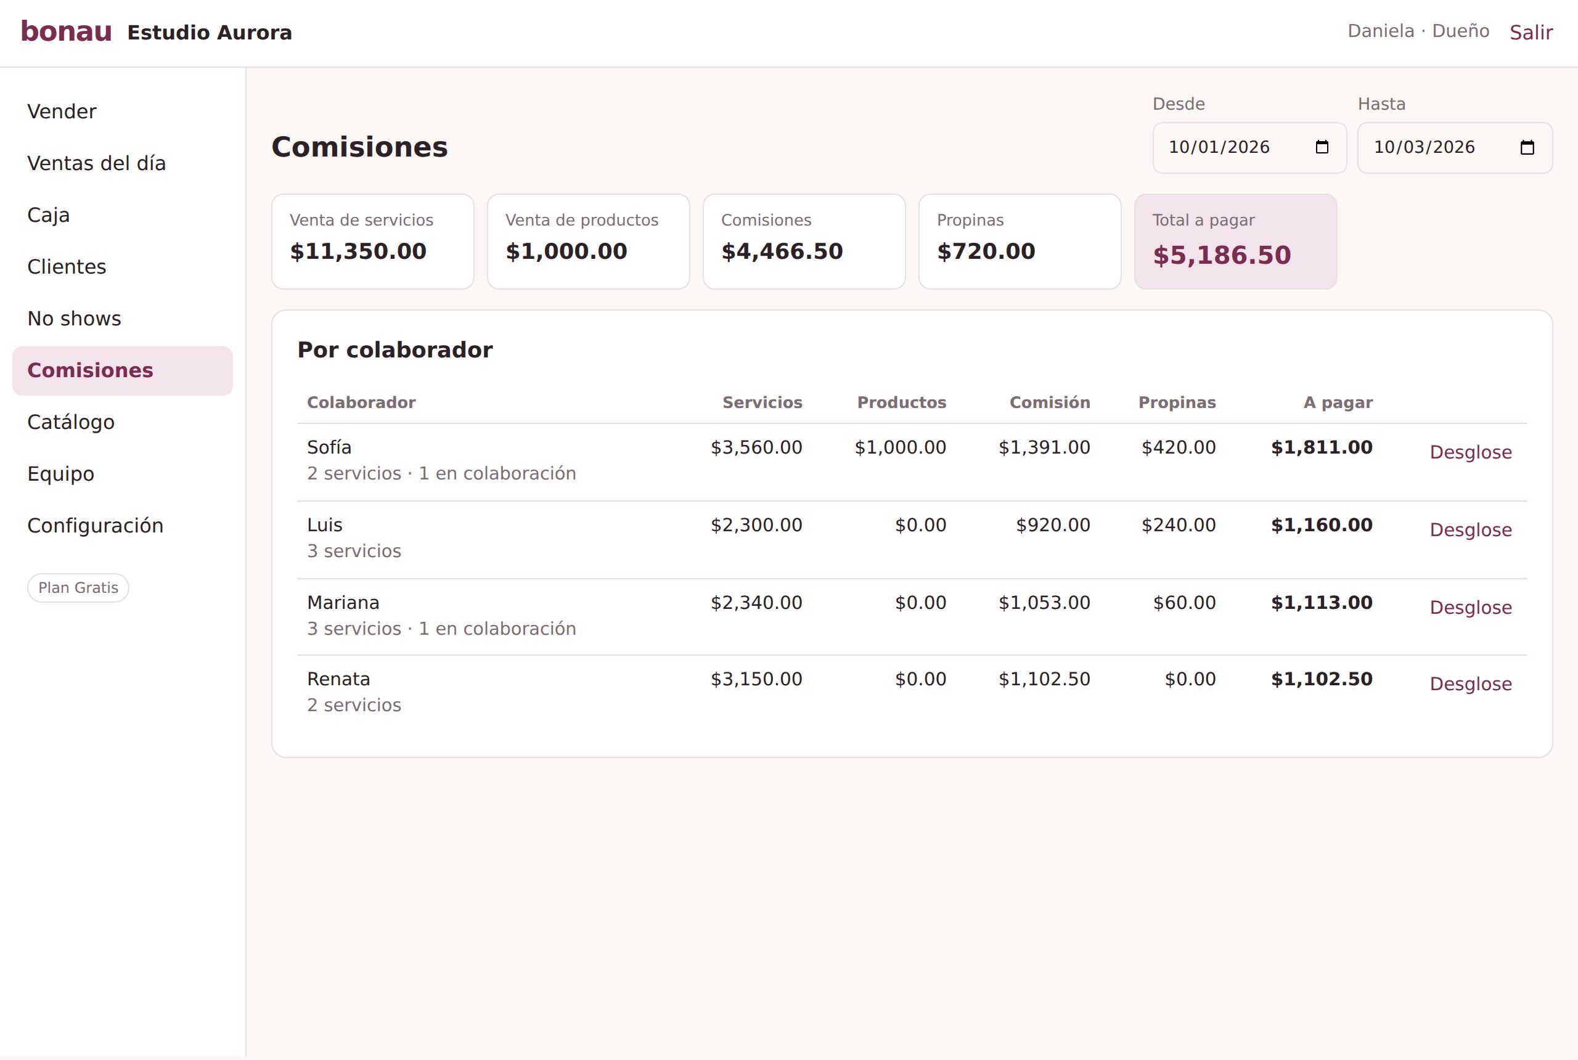Click the name Luis in the table
The image size is (1578, 1060).
pos(324,525)
